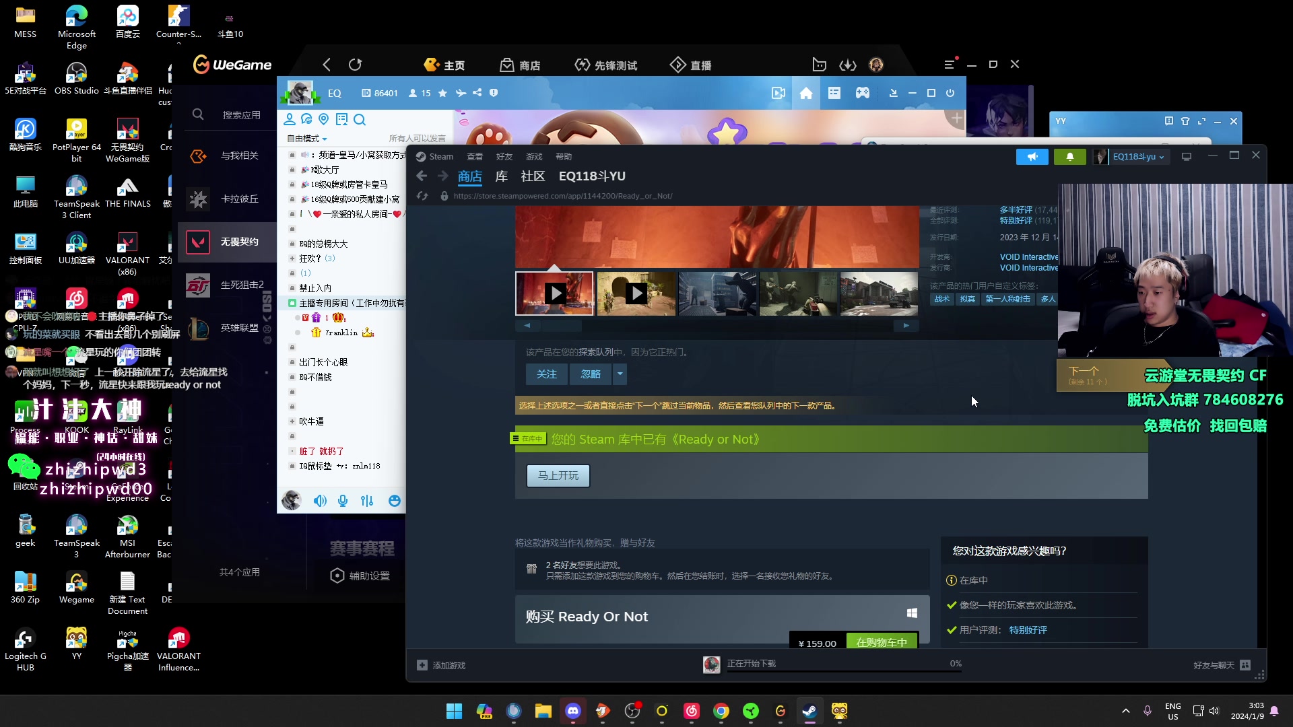1293x727 pixels.
Task: Click 关注 follow button
Action: click(546, 374)
